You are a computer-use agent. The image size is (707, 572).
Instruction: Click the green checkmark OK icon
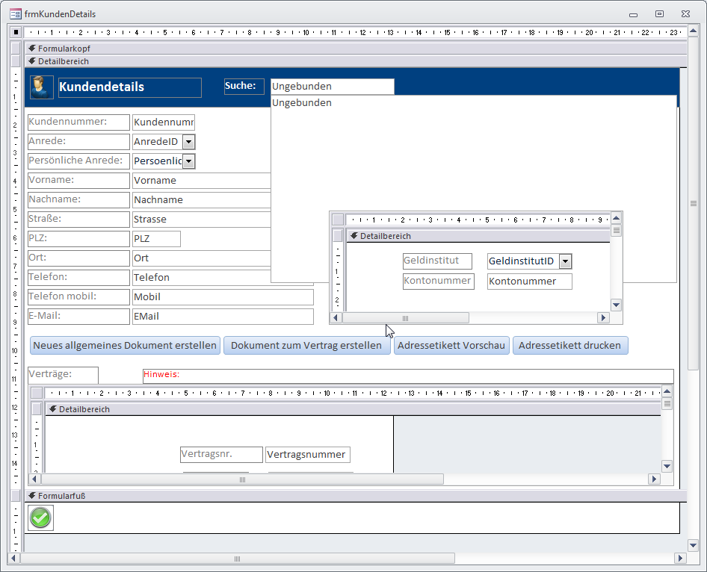coord(40,517)
